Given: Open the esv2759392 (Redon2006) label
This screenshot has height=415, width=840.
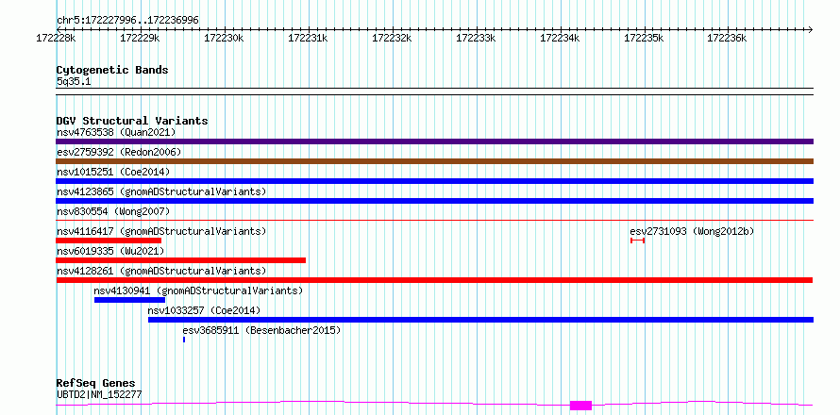Looking at the screenshot, I should (x=119, y=152).
